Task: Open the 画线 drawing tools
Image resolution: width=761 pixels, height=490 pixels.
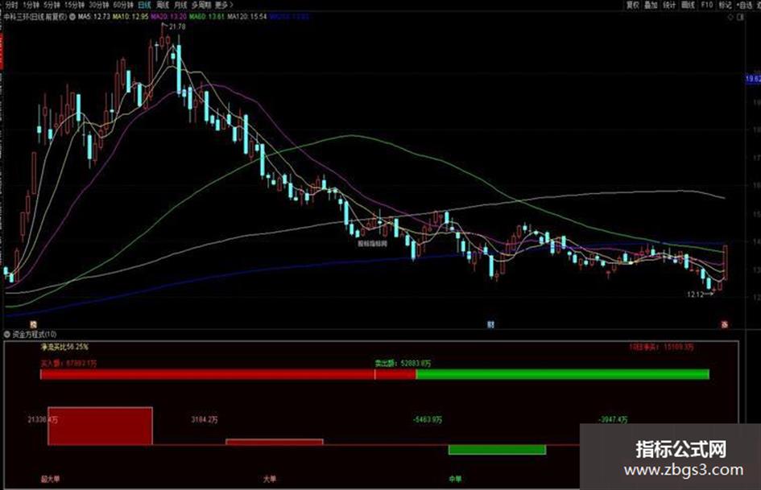Action: 688,5
